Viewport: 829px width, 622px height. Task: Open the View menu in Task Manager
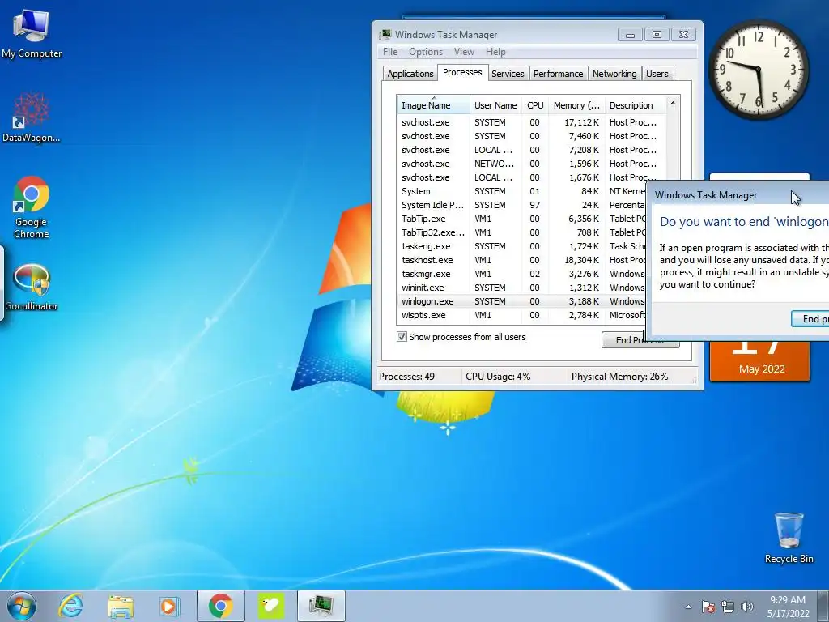click(464, 52)
